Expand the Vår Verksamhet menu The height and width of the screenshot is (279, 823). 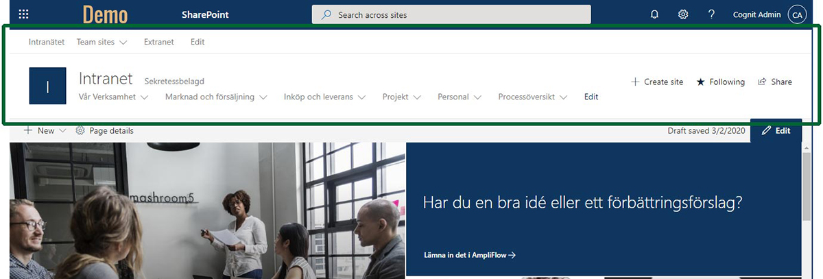pos(114,97)
